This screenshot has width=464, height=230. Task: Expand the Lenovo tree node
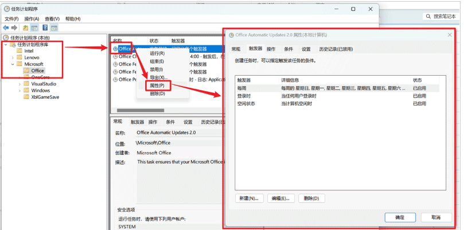tap(13, 57)
